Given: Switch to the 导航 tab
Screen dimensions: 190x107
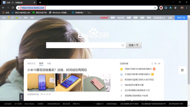Looking at the screenshot, I should (49, 63).
